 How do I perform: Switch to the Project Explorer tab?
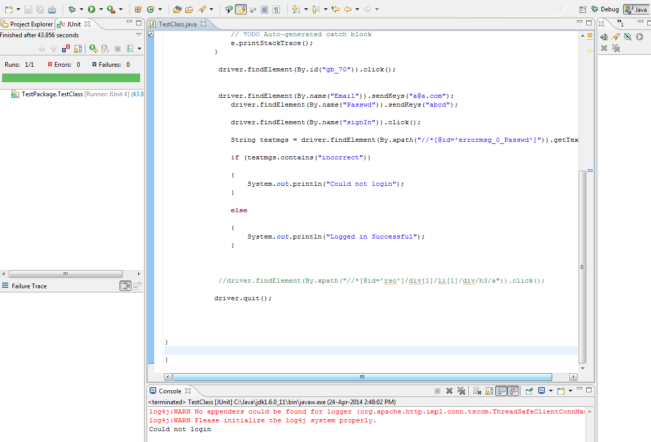click(27, 24)
